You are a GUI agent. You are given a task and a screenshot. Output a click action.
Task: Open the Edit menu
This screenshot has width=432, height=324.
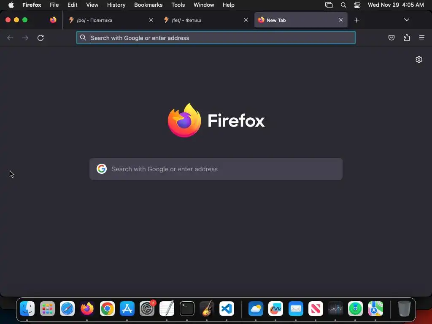coord(73,5)
